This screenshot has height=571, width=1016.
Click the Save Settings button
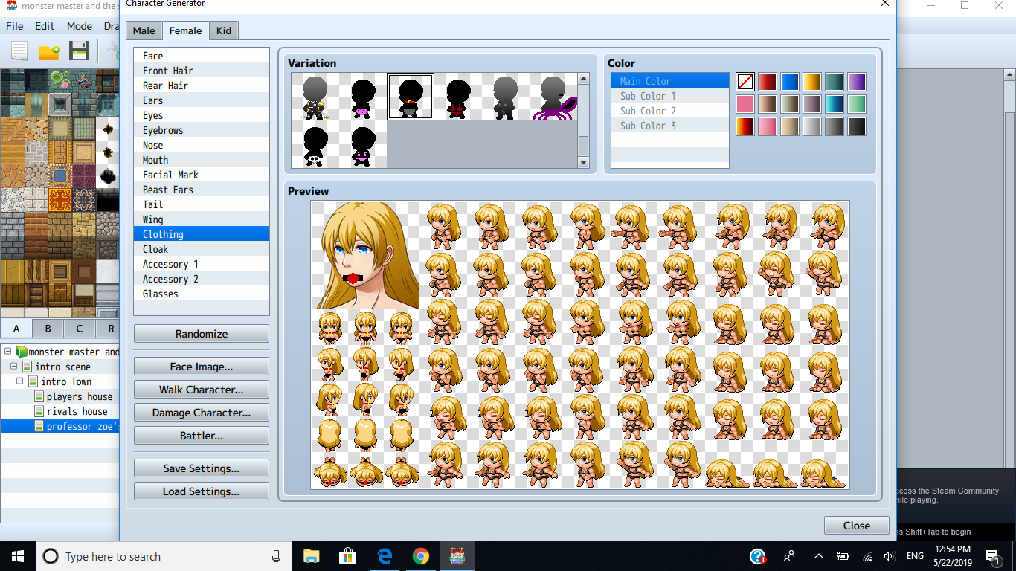pos(202,468)
